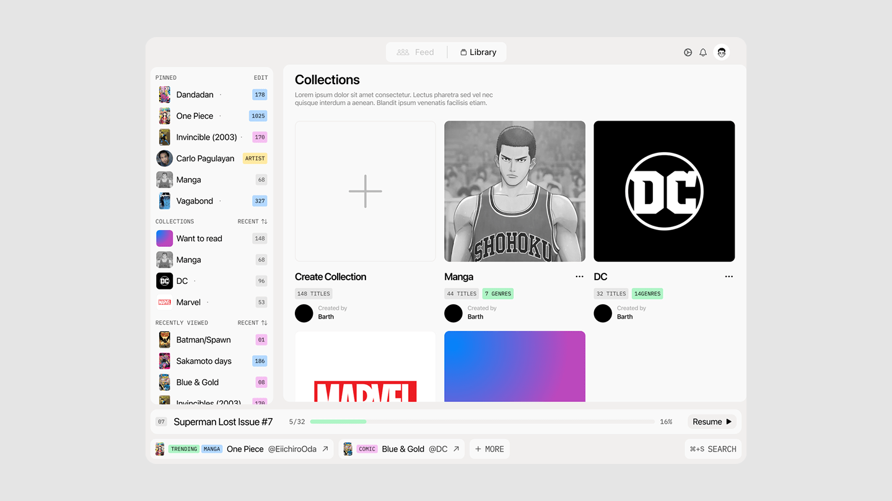Screen dimensions: 892x501
Task: Click the Superman Lost reading progress bar
Action: (483, 422)
